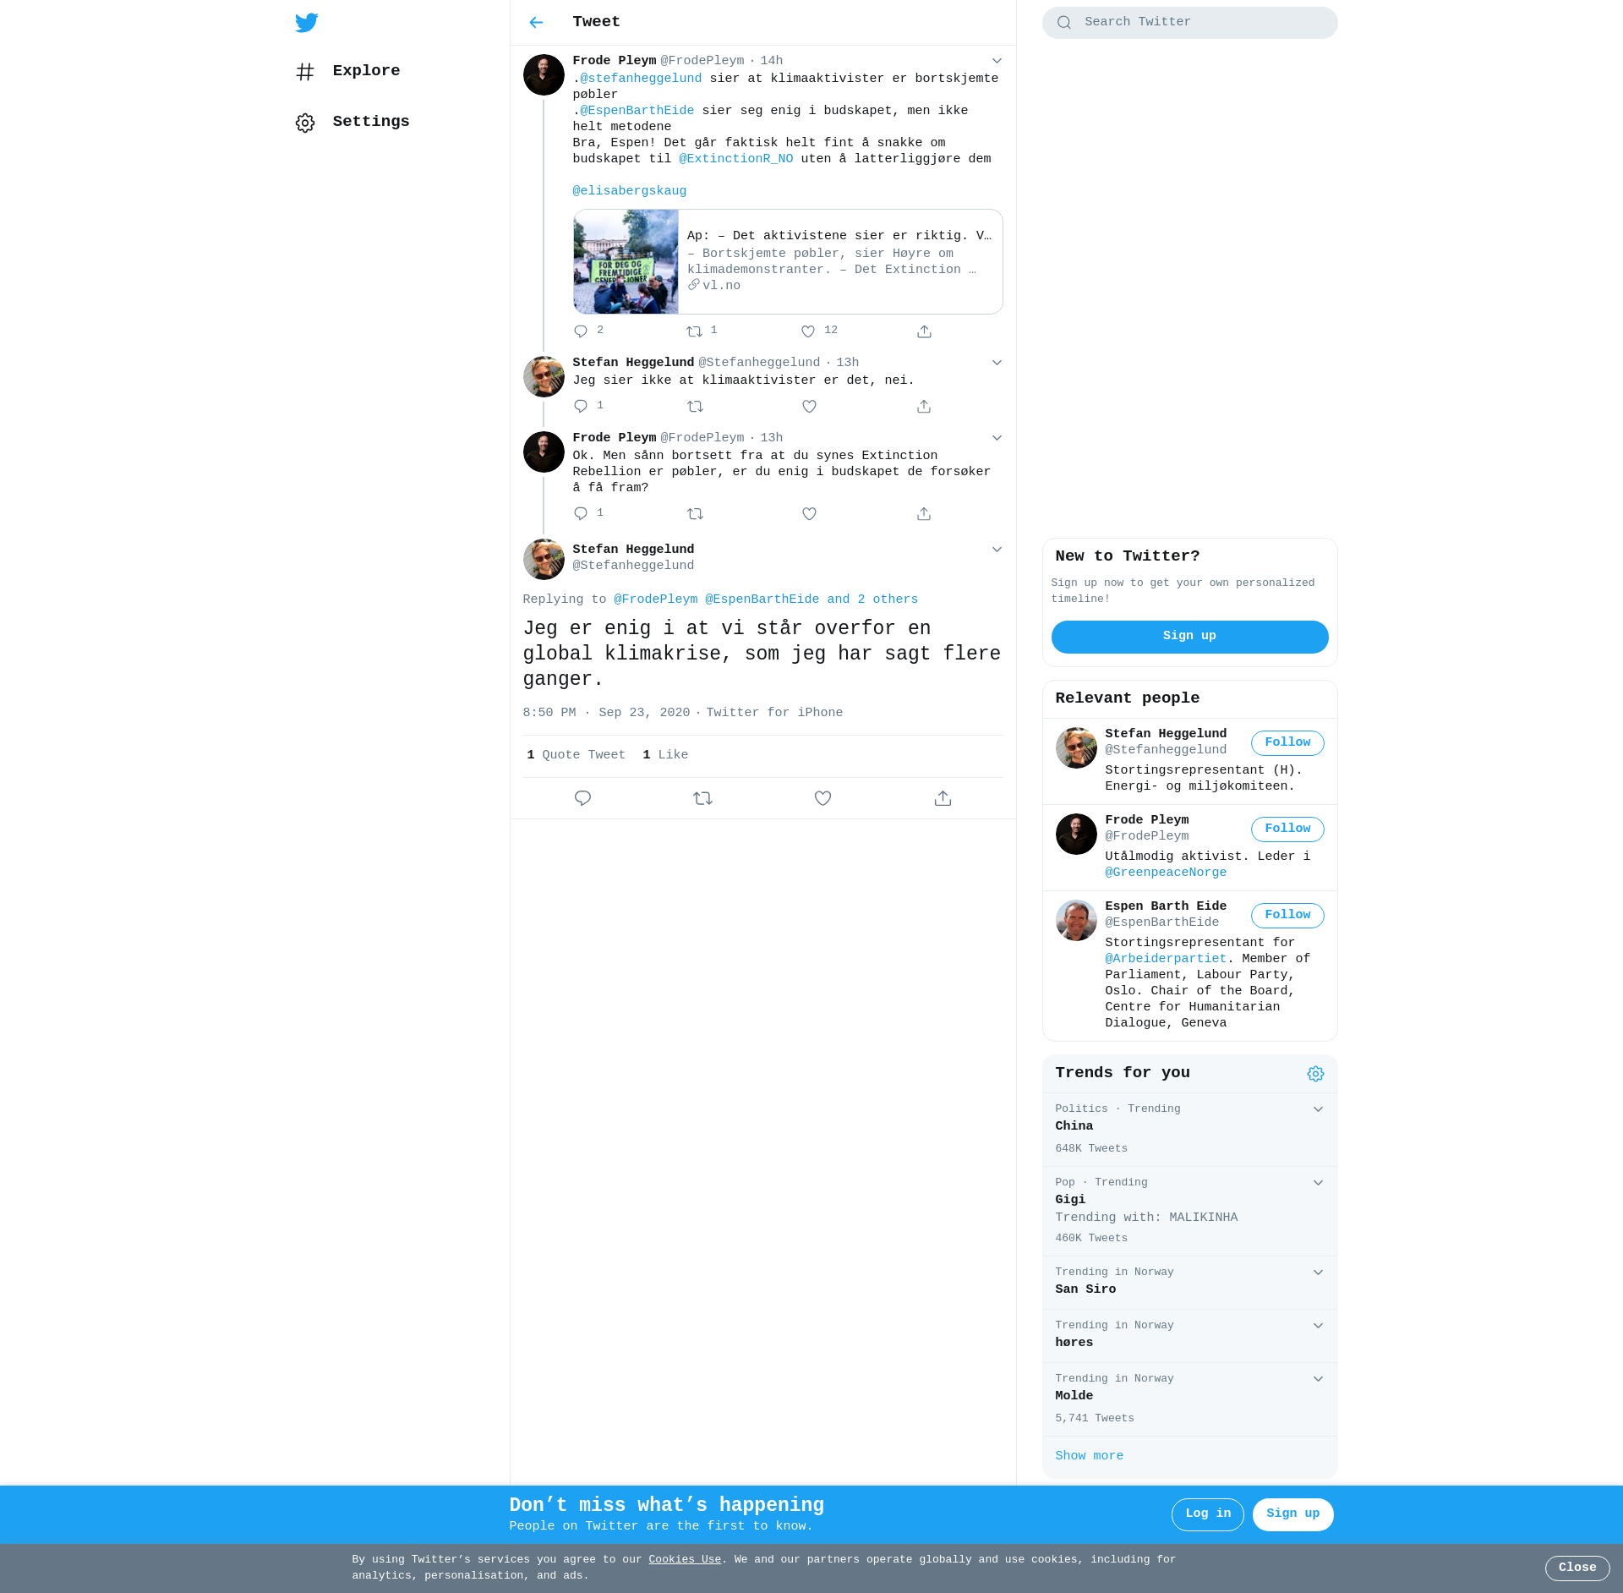The image size is (1623, 1593).
Task: Open @stefanheggelund mention link
Action: pyautogui.click(x=641, y=79)
